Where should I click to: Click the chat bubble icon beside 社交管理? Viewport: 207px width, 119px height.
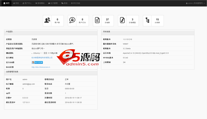tap(49, 3)
